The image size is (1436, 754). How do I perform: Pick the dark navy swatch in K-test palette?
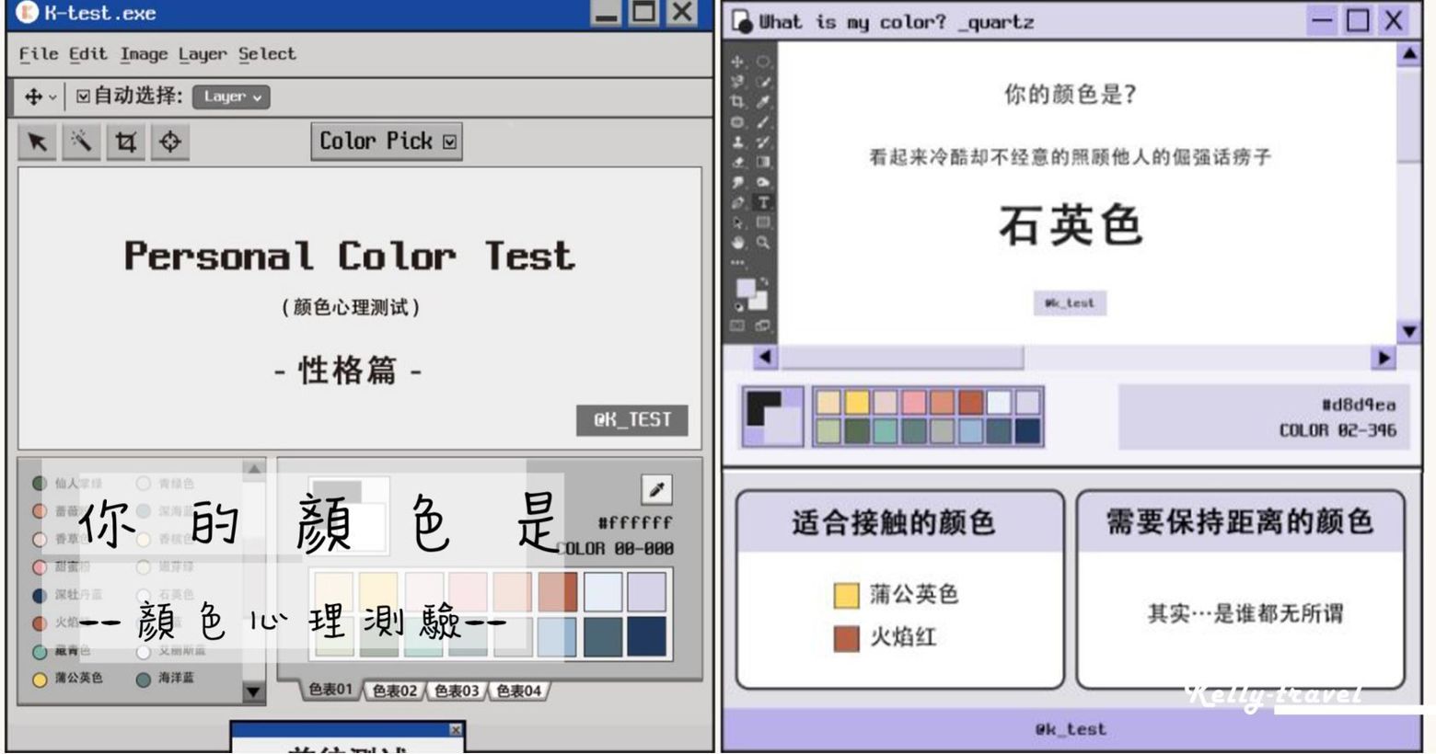[x=646, y=637]
